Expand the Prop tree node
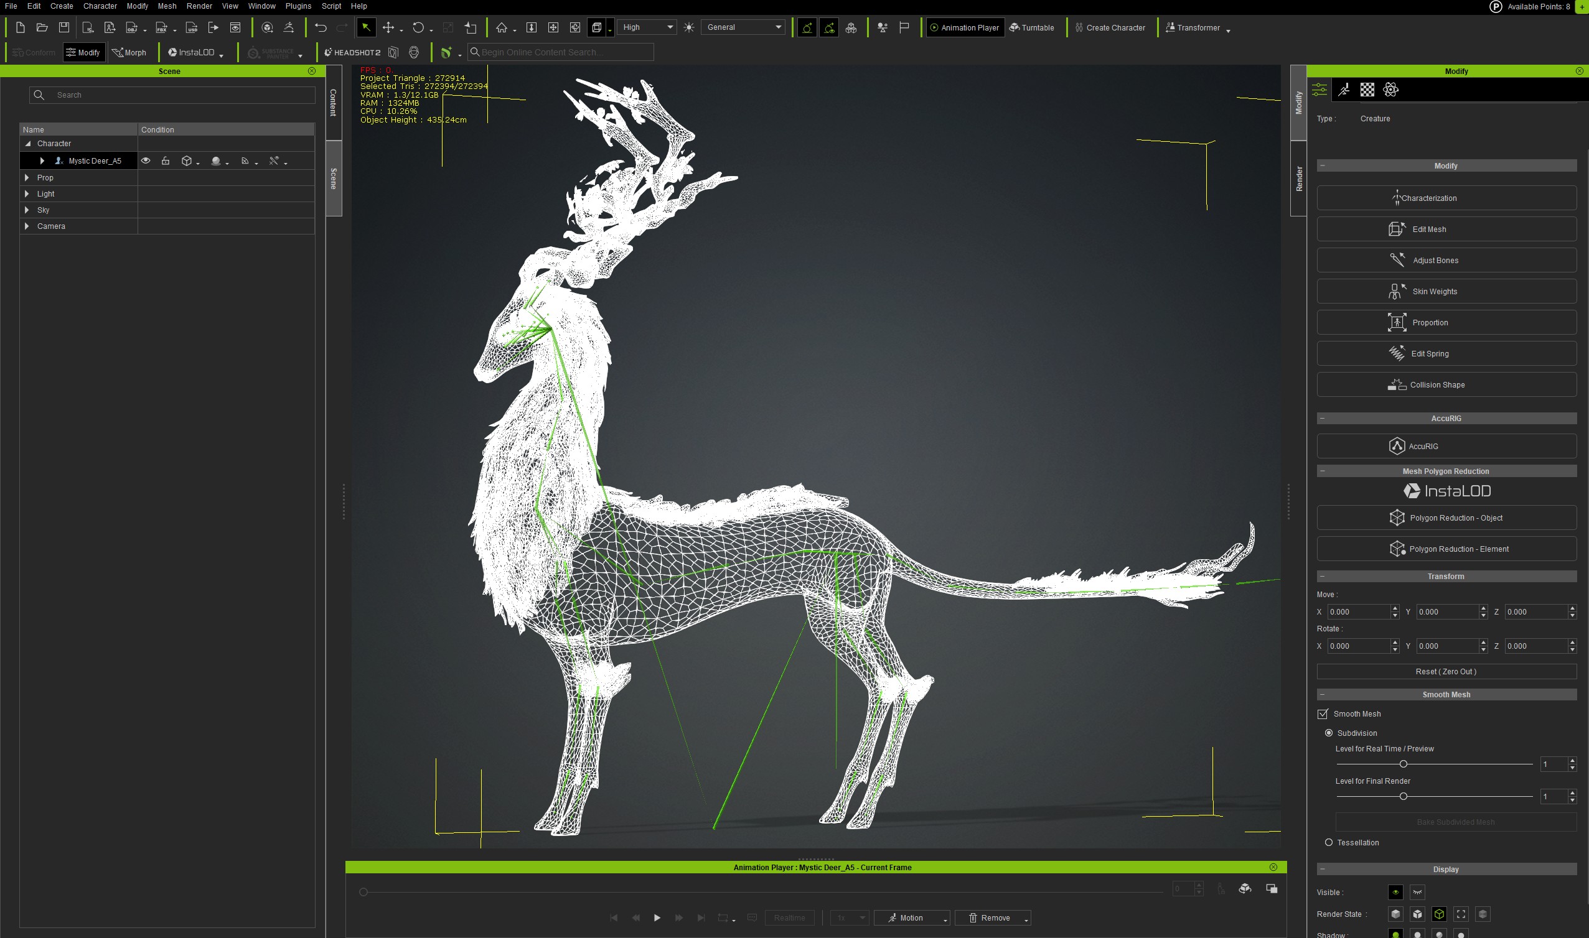The image size is (1589, 938). (27, 178)
